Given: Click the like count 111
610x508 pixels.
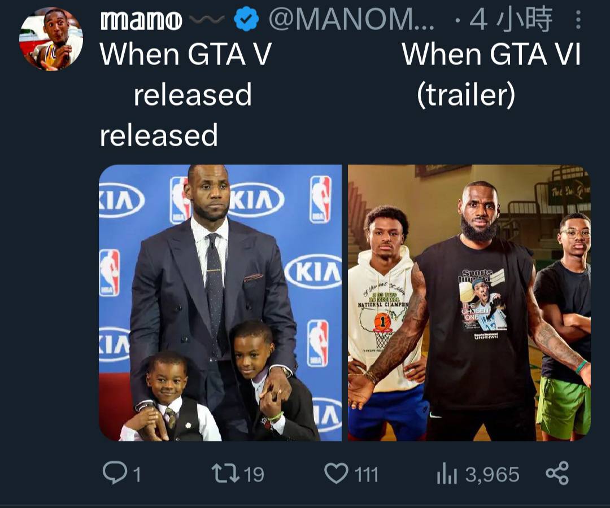Looking at the screenshot, I should [366, 475].
